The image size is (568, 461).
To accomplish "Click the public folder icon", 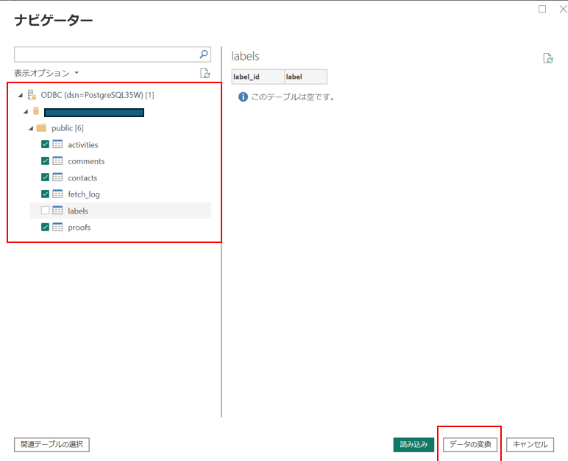I will (x=41, y=128).
